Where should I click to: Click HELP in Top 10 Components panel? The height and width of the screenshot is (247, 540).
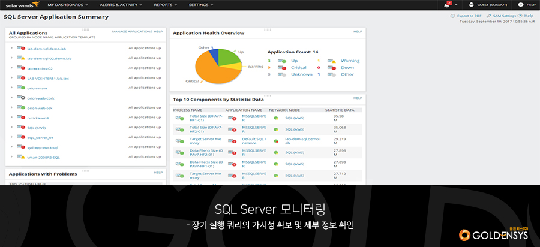pos(358,98)
